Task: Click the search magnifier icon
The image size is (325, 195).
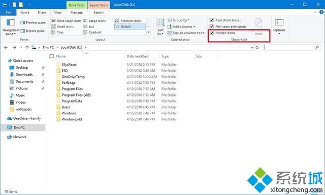Action: [317, 47]
